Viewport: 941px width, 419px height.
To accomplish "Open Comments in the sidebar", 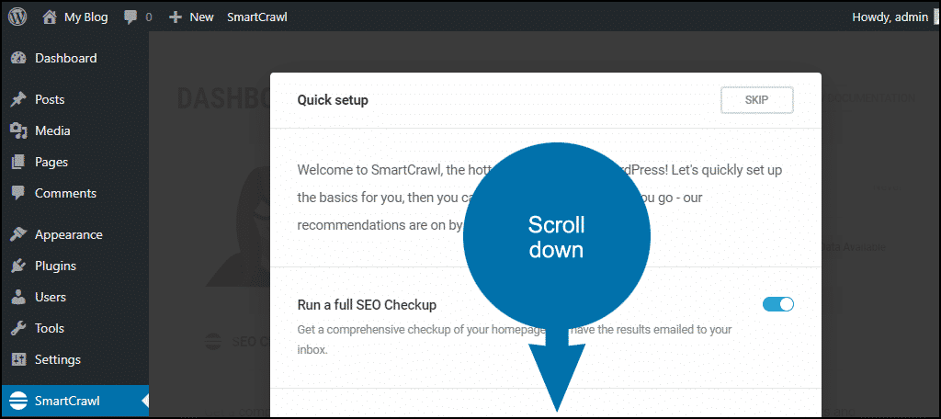I will point(65,193).
